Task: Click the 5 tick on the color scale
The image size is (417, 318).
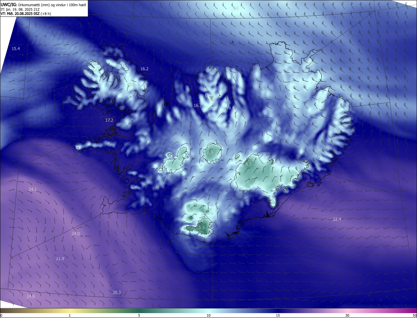Action: 139,316
